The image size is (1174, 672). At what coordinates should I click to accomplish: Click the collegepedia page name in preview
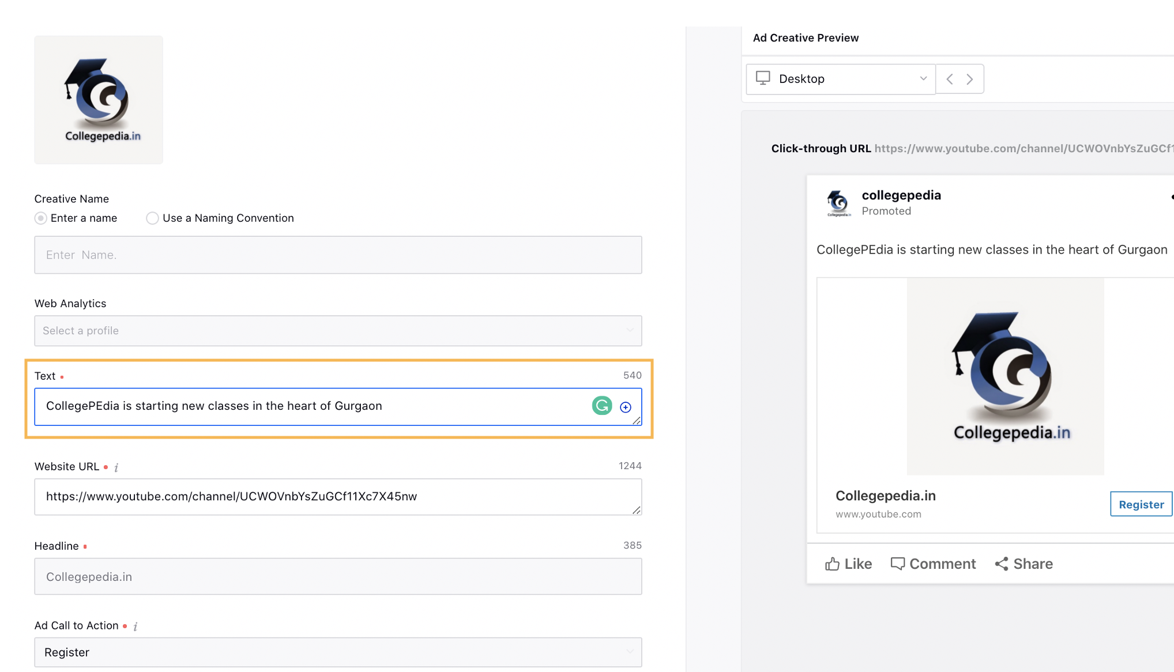[x=901, y=195]
